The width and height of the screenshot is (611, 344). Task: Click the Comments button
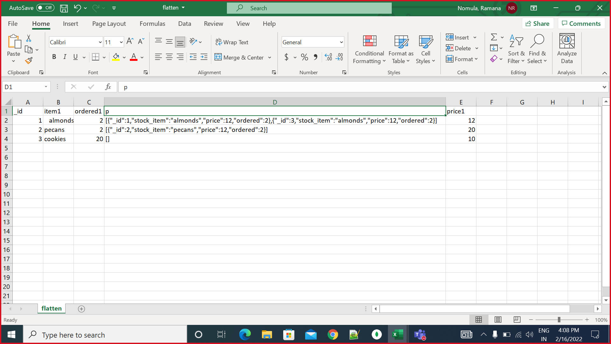tap(581, 24)
